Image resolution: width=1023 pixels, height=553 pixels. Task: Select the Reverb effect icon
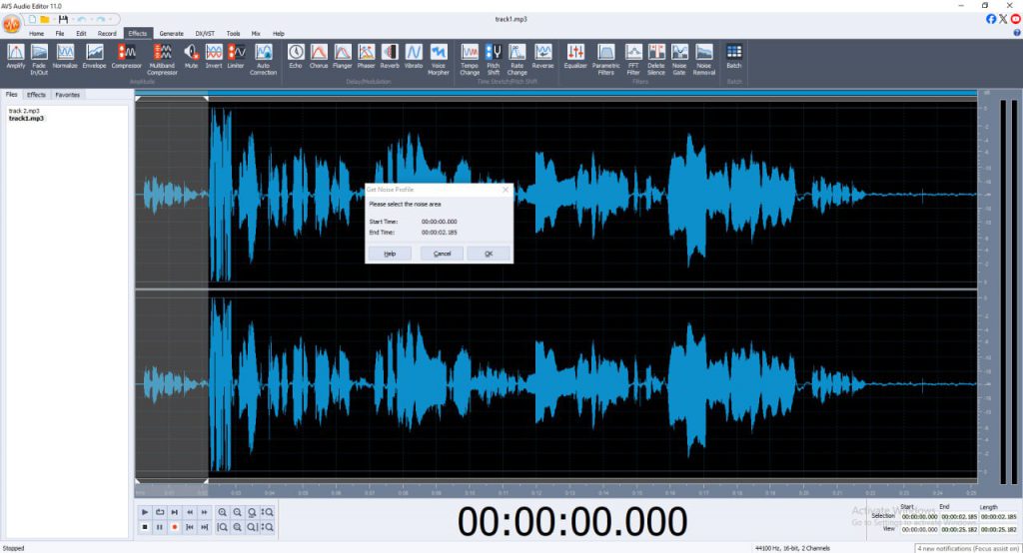coord(390,56)
